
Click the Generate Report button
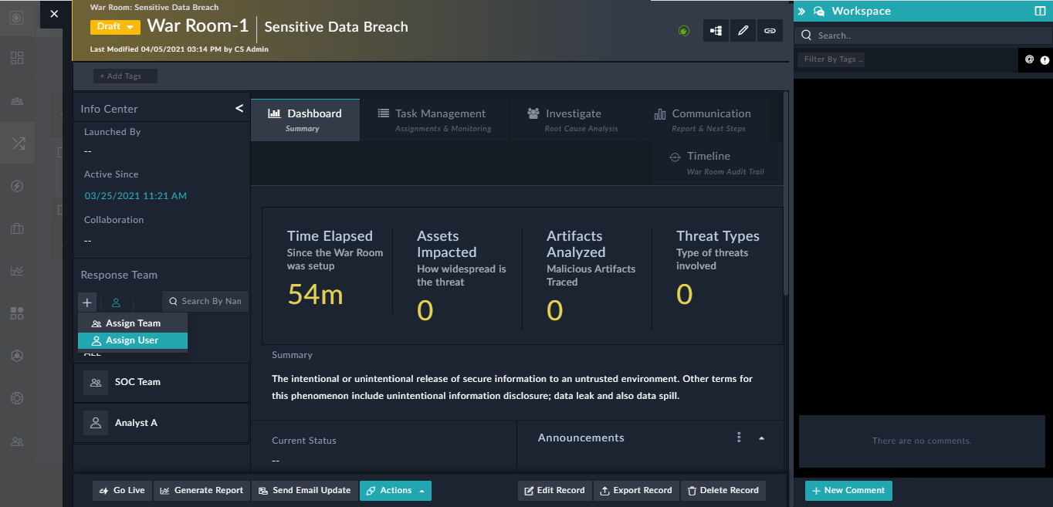(201, 490)
